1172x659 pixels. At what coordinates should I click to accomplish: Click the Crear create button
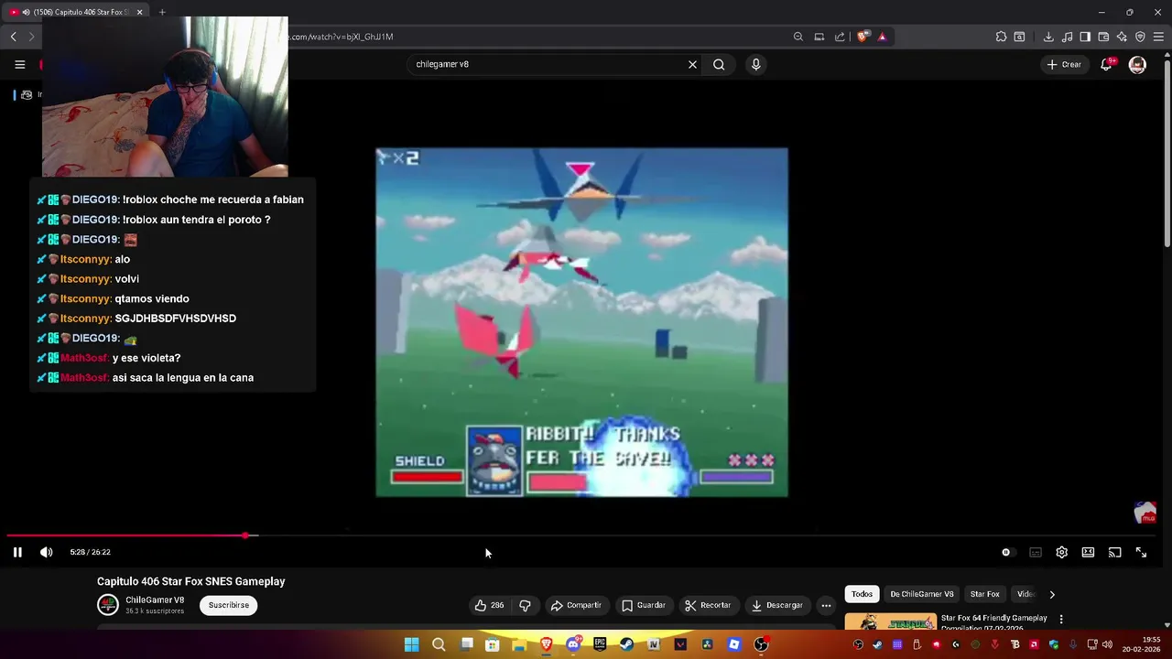point(1064,64)
